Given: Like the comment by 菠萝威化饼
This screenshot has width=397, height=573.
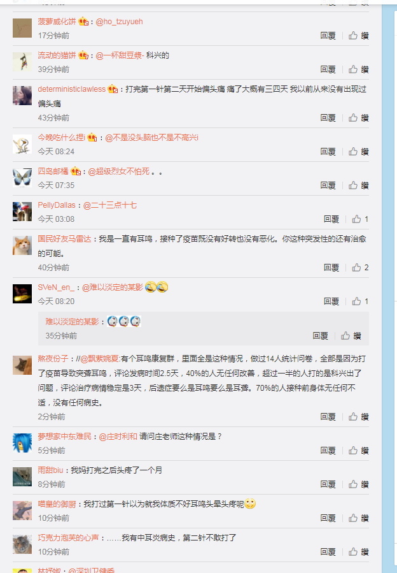Looking at the screenshot, I should pos(358,36).
